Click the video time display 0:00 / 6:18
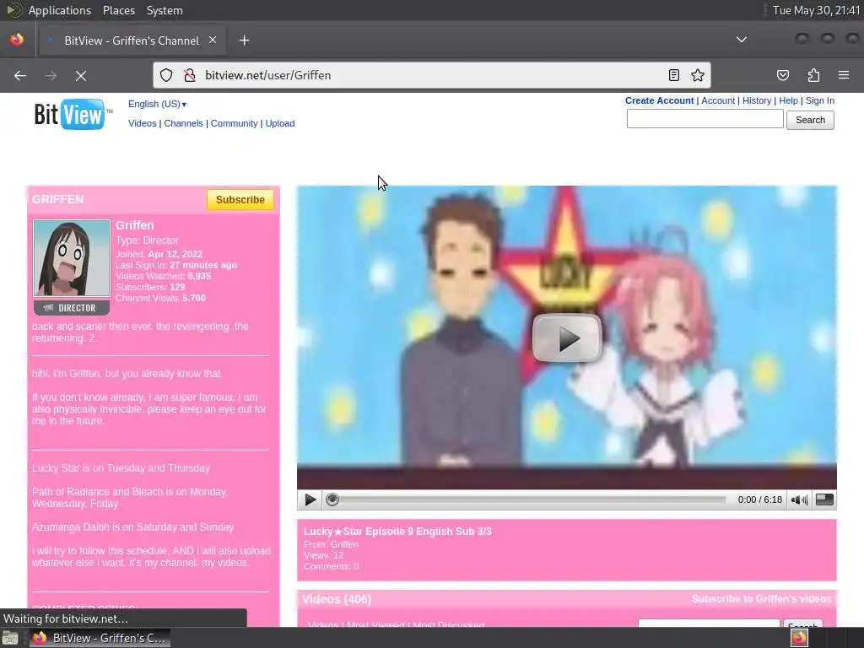864x648 pixels. click(x=760, y=499)
